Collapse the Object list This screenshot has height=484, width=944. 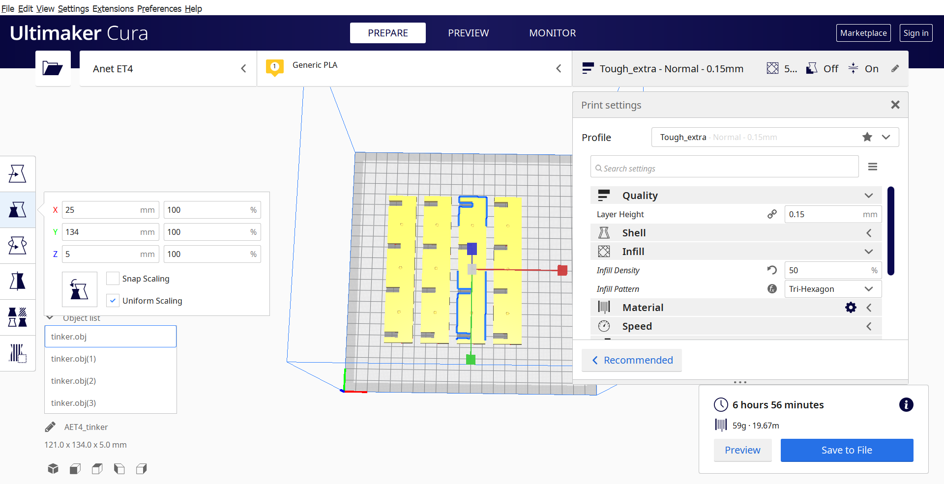coord(50,318)
